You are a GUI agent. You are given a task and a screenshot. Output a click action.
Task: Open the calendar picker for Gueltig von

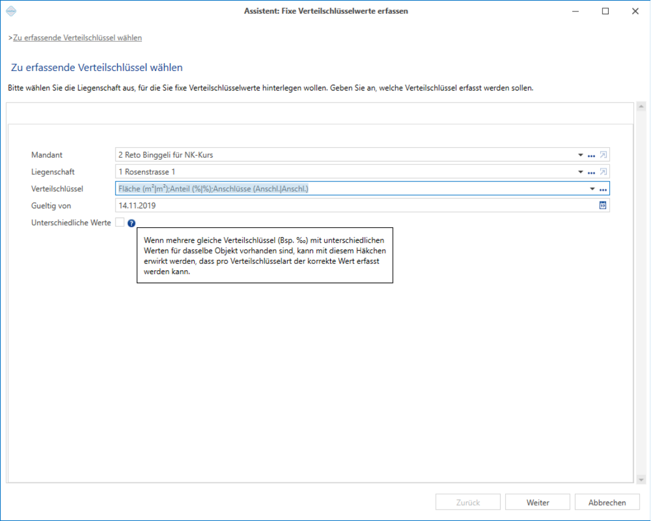coord(602,205)
